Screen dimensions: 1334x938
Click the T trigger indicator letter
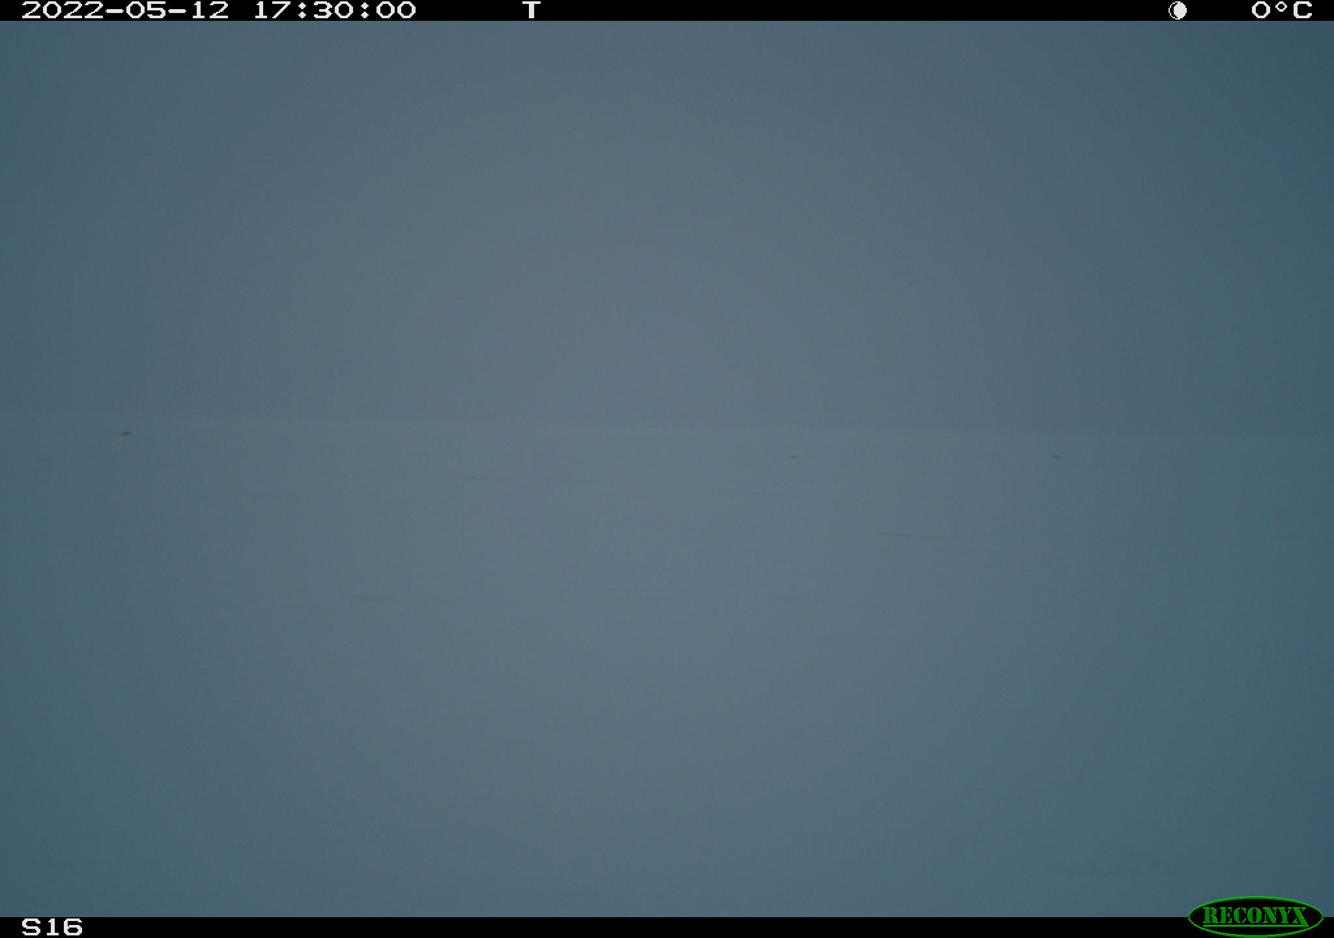[x=532, y=10]
